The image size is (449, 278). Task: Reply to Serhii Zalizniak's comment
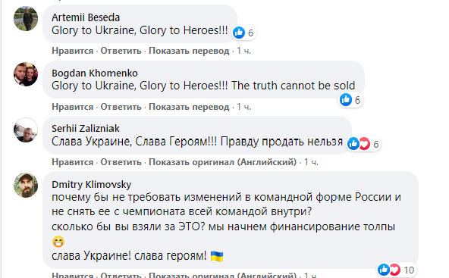tap(121, 162)
